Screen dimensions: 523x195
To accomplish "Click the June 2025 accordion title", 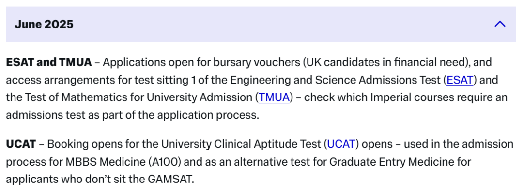I will pos(44,24).
